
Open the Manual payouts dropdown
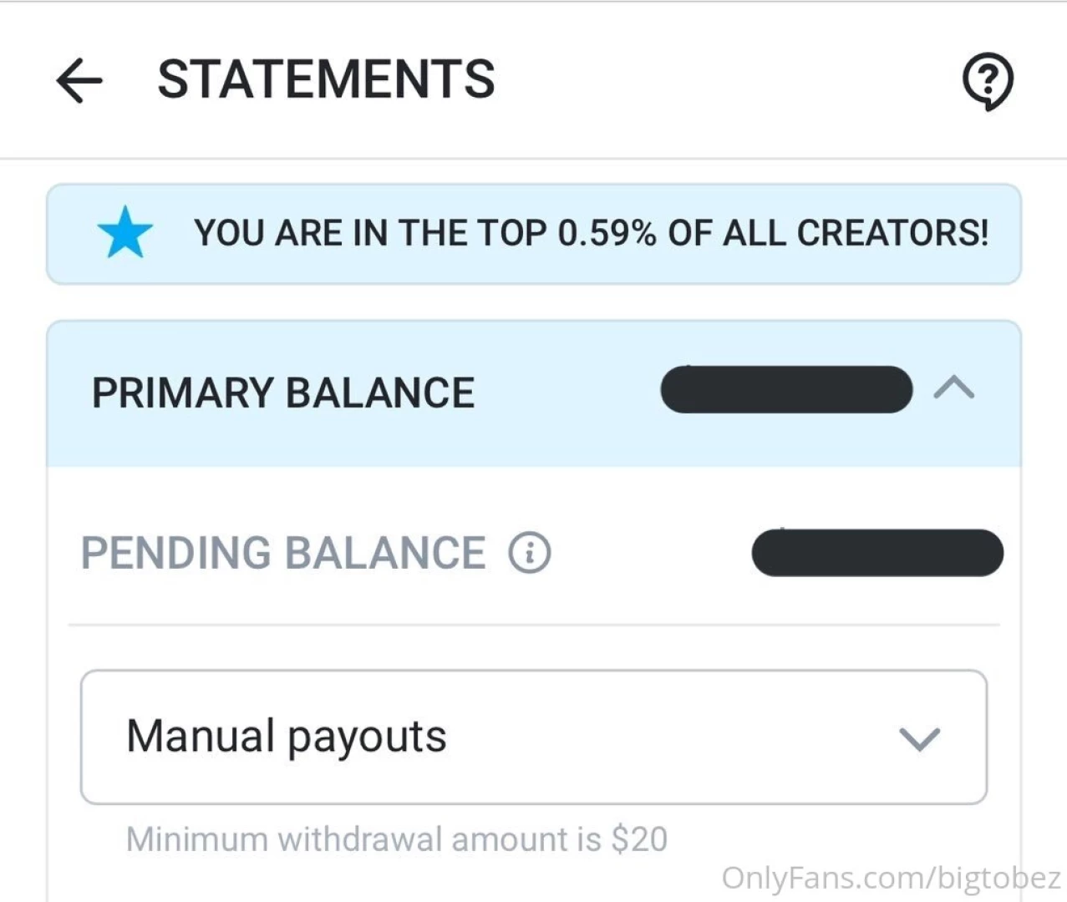tap(533, 737)
